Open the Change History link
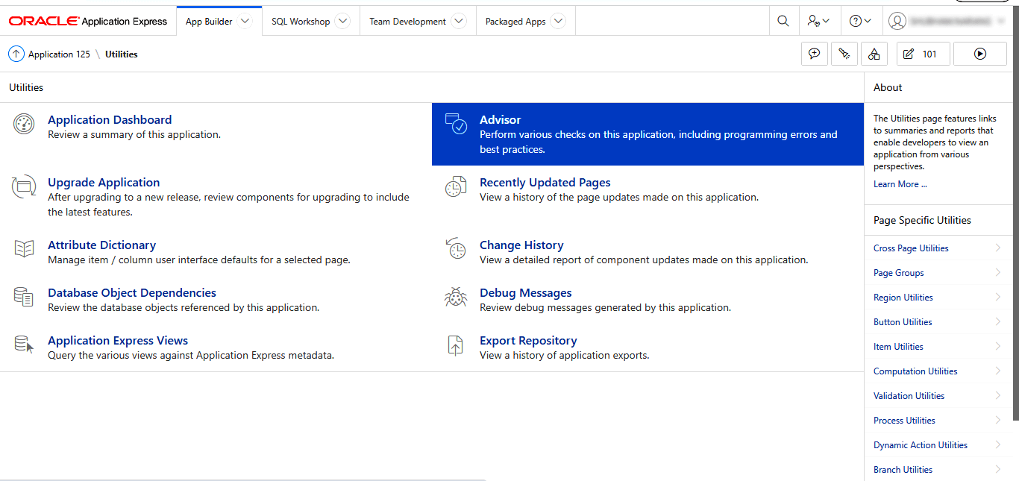1019x481 pixels. pos(521,245)
